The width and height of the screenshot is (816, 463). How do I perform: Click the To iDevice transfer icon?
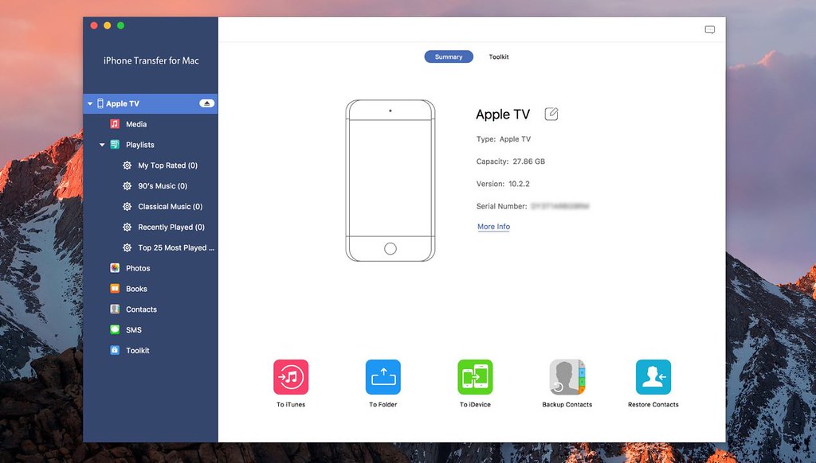click(x=475, y=377)
